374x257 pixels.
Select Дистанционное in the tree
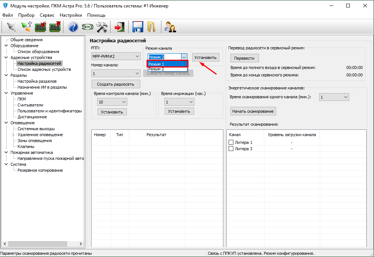click(x=32, y=117)
